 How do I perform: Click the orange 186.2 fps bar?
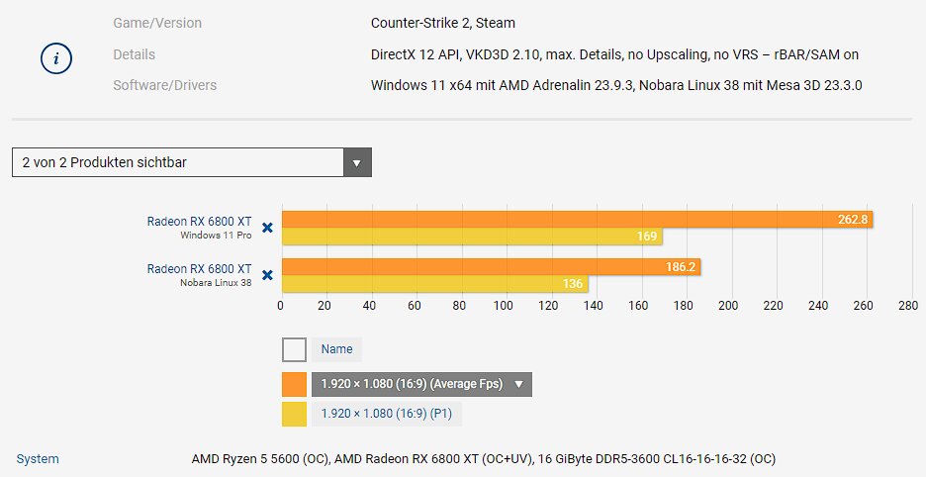click(x=491, y=266)
